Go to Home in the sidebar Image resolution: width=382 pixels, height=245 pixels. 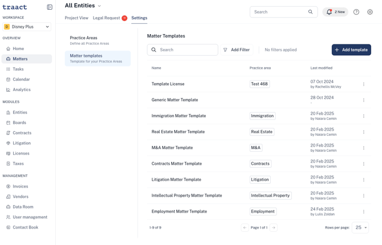[x=27, y=48]
